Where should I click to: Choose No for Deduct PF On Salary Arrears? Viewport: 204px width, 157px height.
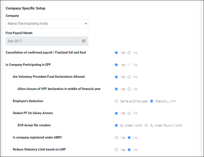[129, 113]
